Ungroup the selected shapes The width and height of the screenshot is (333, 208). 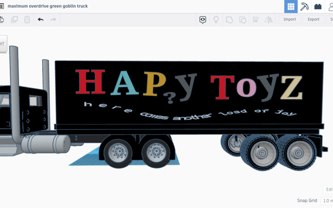coord(243,20)
